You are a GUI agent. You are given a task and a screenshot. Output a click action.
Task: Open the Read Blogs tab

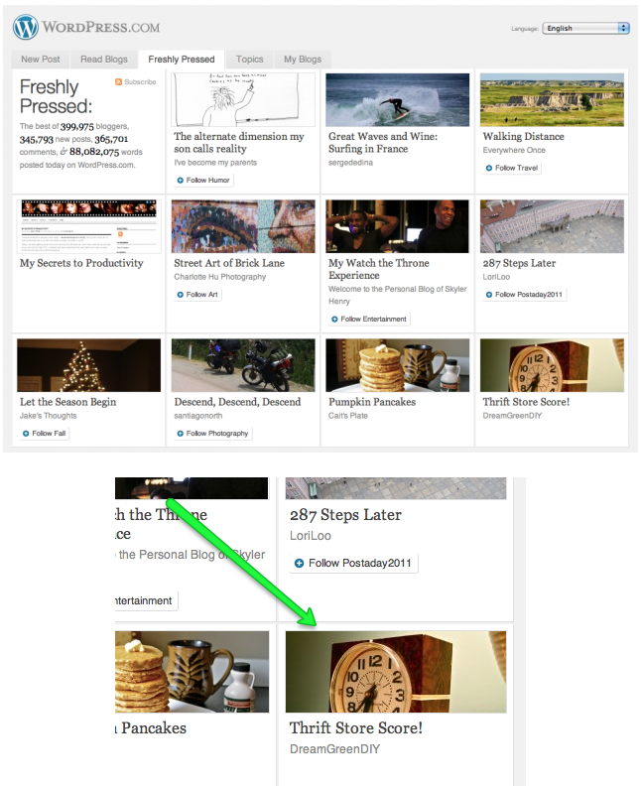[x=104, y=60]
